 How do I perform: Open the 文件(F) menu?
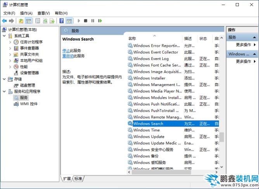pos(9,13)
